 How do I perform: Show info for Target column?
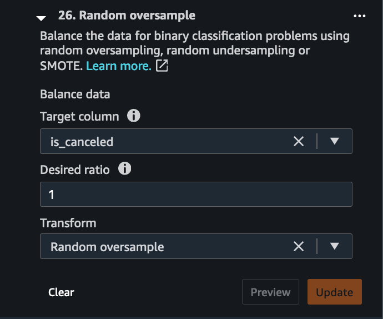pyautogui.click(x=134, y=116)
